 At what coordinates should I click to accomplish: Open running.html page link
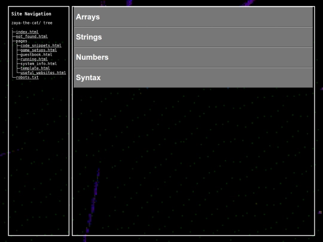[x=34, y=59]
